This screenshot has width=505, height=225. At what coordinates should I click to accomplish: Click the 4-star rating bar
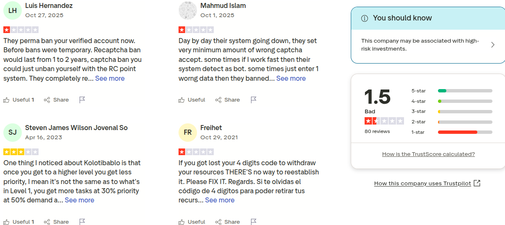[465, 101]
